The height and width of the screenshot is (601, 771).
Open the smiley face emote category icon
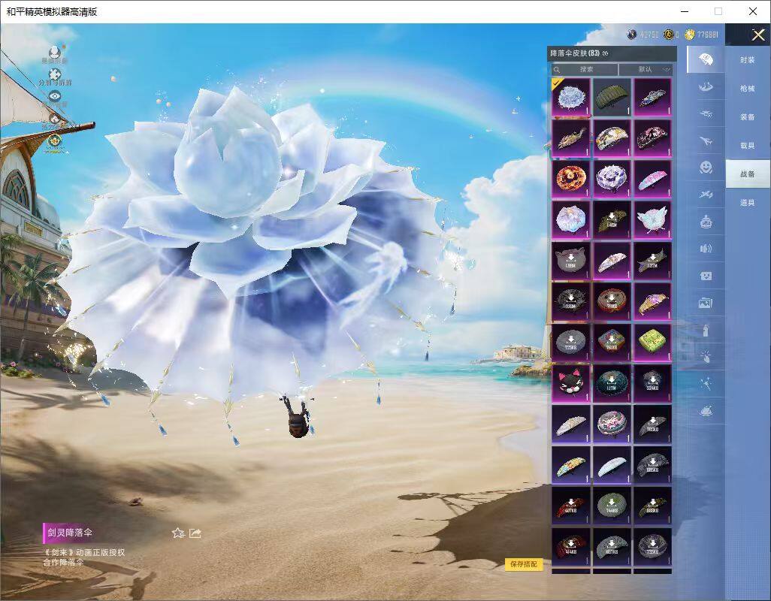point(706,168)
